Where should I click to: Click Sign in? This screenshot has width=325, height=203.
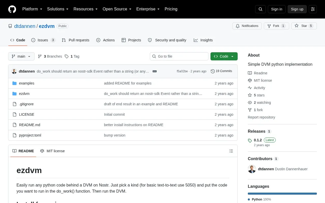coord(277,9)
